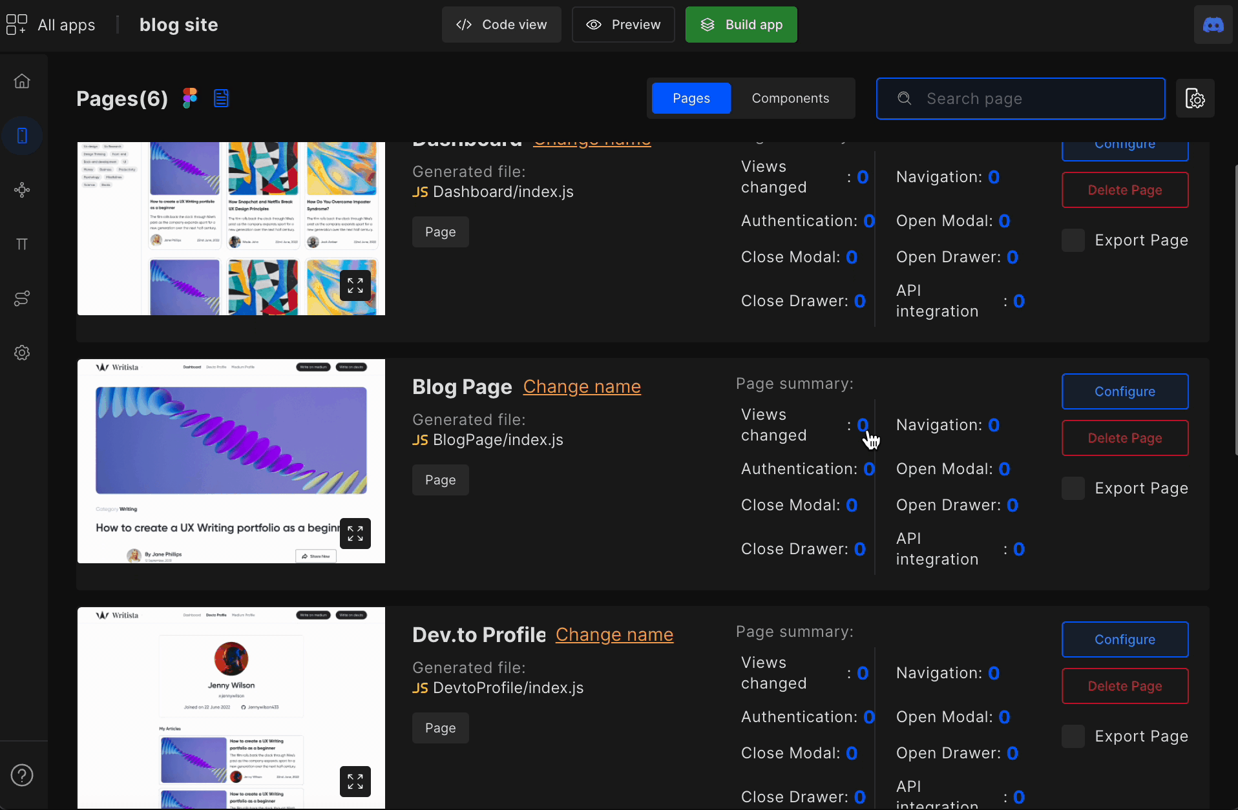Click JS icon beside BlogPage/index.js
Image resolution: width=1238 pixels, height=810 pixels.
(420, 440)
